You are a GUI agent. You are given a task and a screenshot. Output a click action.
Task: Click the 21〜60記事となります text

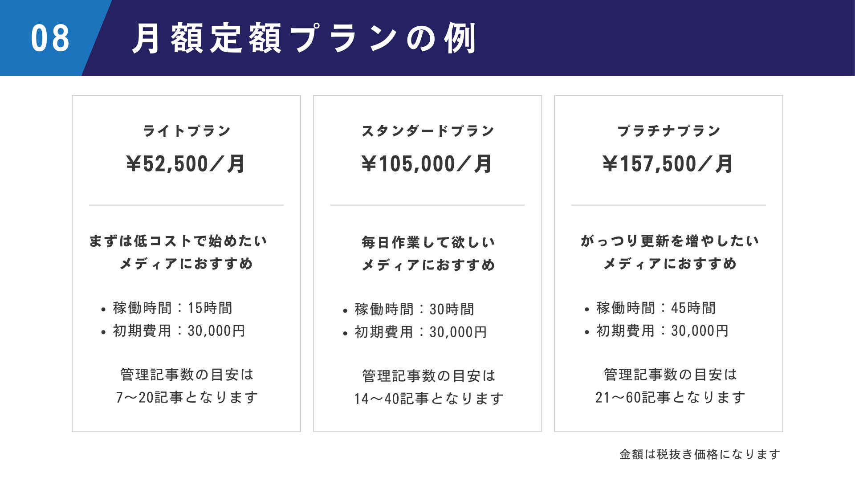(670, 397)
